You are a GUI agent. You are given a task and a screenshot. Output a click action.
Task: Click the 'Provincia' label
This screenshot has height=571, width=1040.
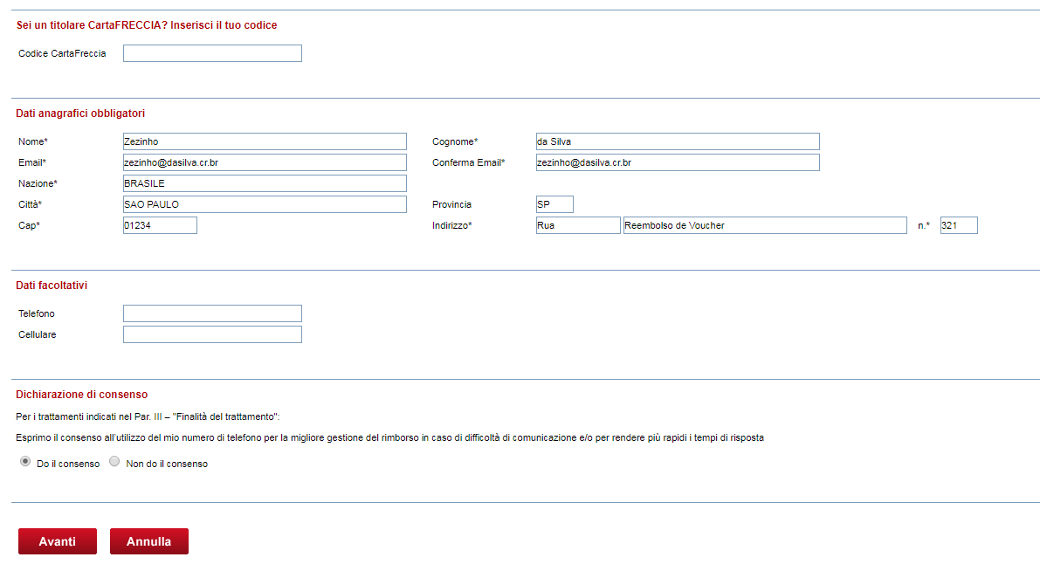(451, 204)
